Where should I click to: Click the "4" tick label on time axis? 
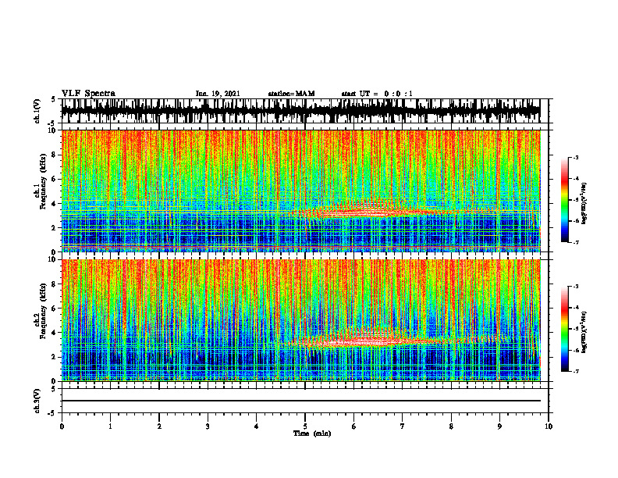[x=257, y=426]
